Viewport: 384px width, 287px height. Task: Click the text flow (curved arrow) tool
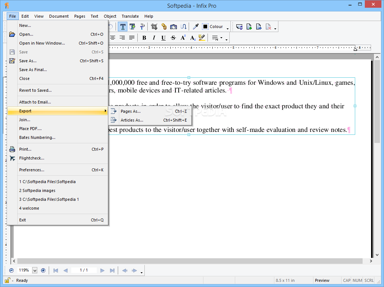[183, 27]
